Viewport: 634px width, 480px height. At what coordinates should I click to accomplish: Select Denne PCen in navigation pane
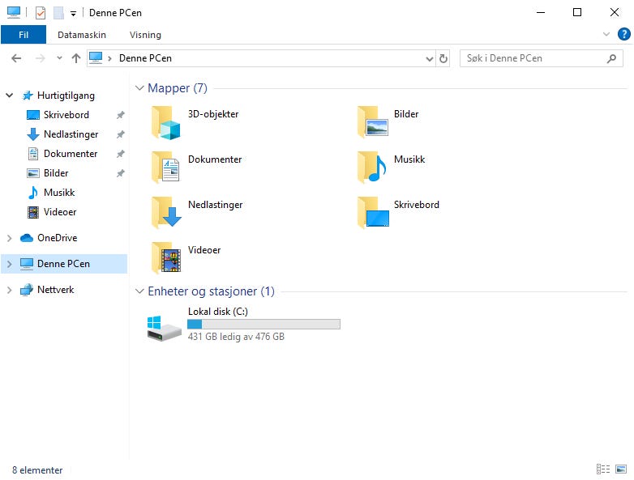[63, 264]
